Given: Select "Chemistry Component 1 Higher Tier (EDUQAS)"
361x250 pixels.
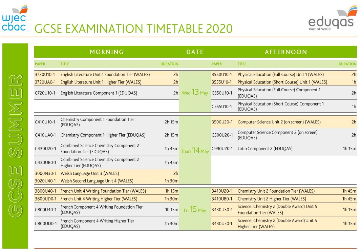Looking at the screenshot, I should click(103, 135).
